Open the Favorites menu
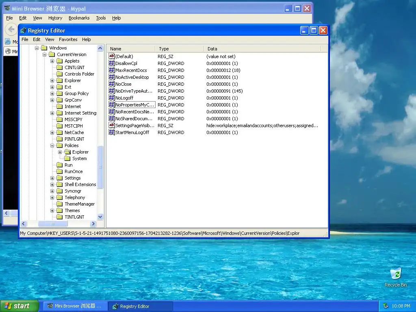 [68, 39]
